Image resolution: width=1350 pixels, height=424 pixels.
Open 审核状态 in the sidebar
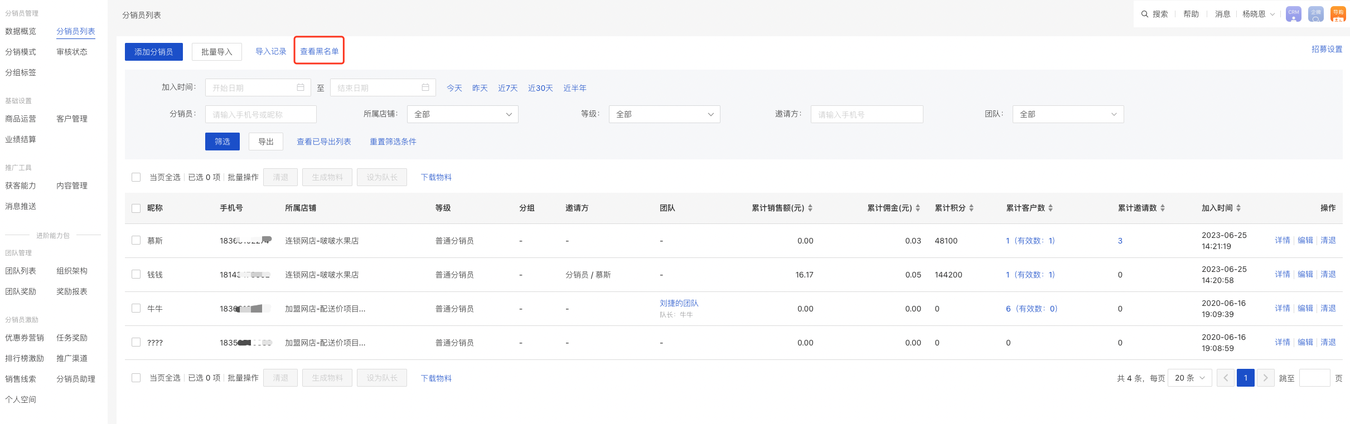point(72,52)
